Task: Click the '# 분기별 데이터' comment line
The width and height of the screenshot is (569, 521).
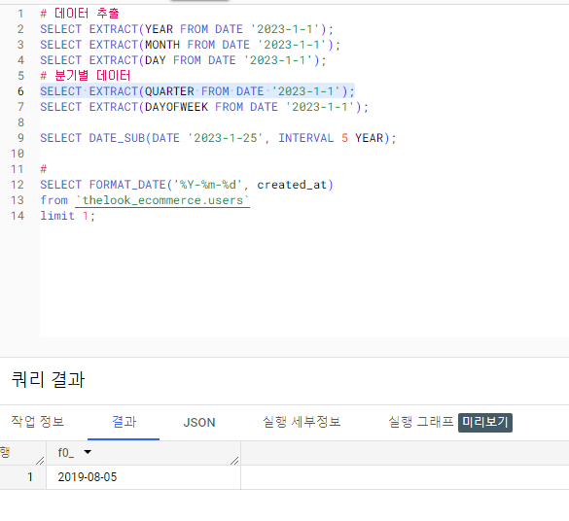Action: pyautogui.click(x=85, y=76)
